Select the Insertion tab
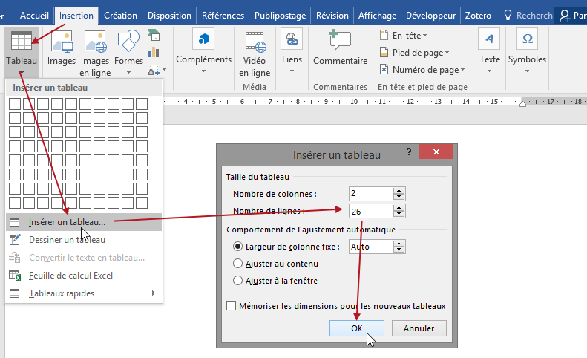 point(76,16)
